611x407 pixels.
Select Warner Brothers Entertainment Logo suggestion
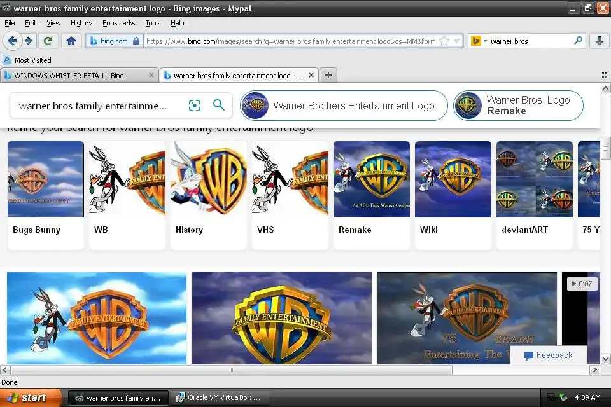344,106
